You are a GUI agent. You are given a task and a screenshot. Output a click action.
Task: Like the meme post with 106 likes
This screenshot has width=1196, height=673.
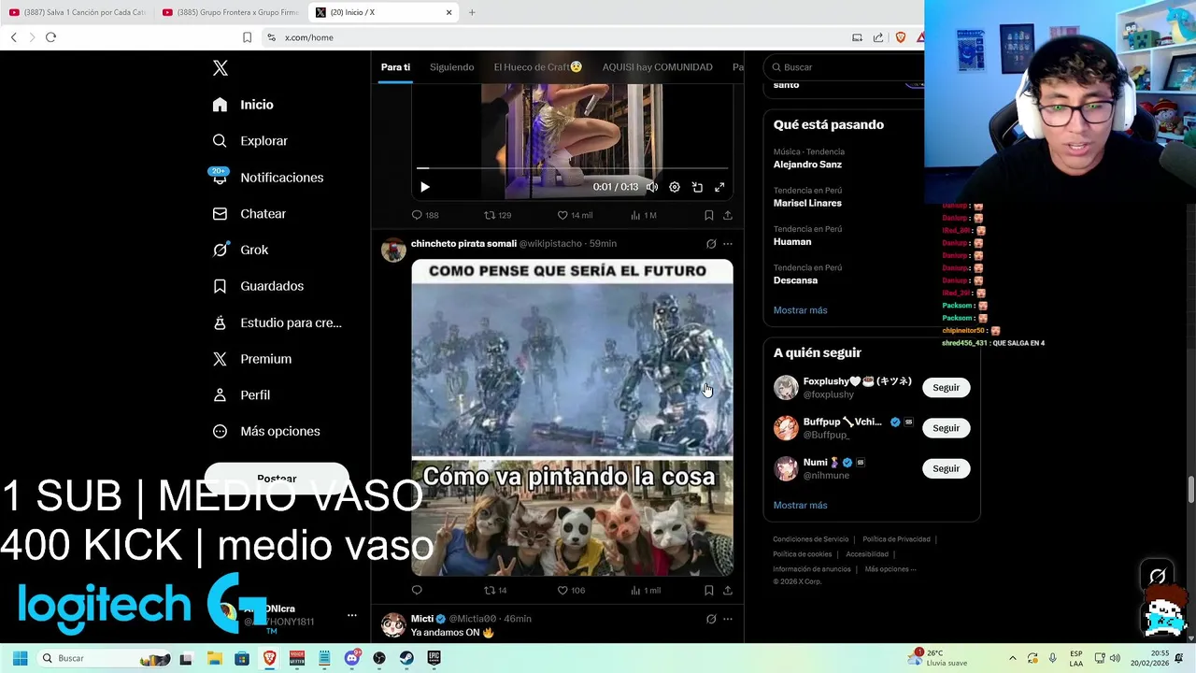[571, 591]
